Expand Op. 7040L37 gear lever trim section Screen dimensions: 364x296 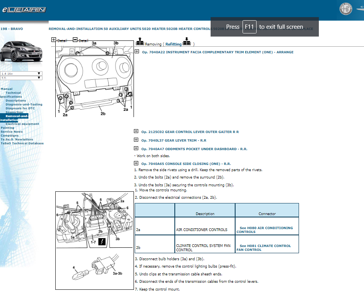click(136, 139)
